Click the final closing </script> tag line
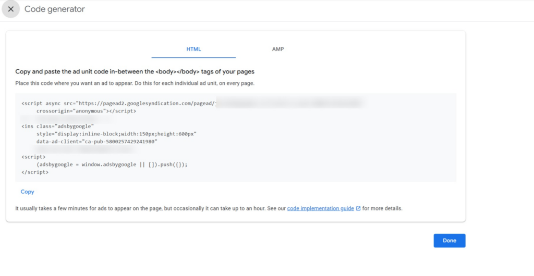This screenshot has width=534, height=276. coord(35,171)
